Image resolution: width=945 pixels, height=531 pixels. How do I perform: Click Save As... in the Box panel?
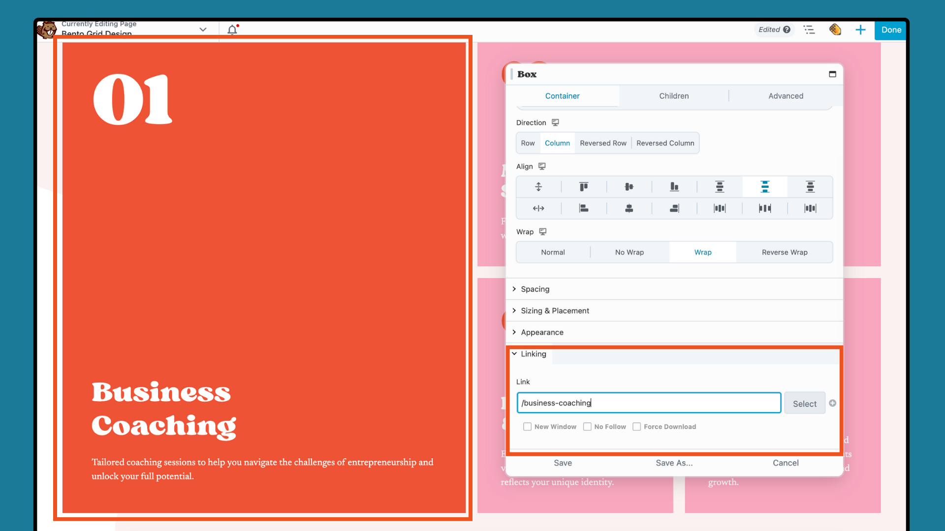(x=674, y=463)
